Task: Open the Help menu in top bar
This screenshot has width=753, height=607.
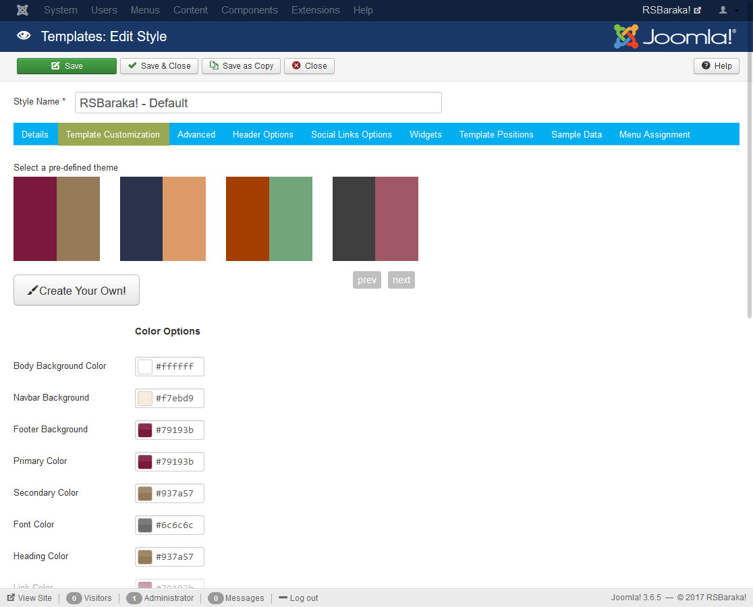Action: 363,10
